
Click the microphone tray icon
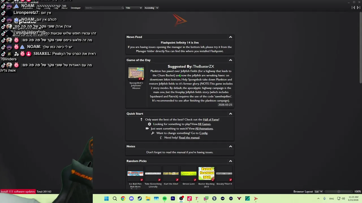324,198
